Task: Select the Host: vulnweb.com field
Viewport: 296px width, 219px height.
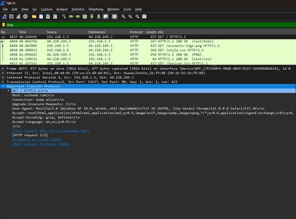Action: [33, 95]
